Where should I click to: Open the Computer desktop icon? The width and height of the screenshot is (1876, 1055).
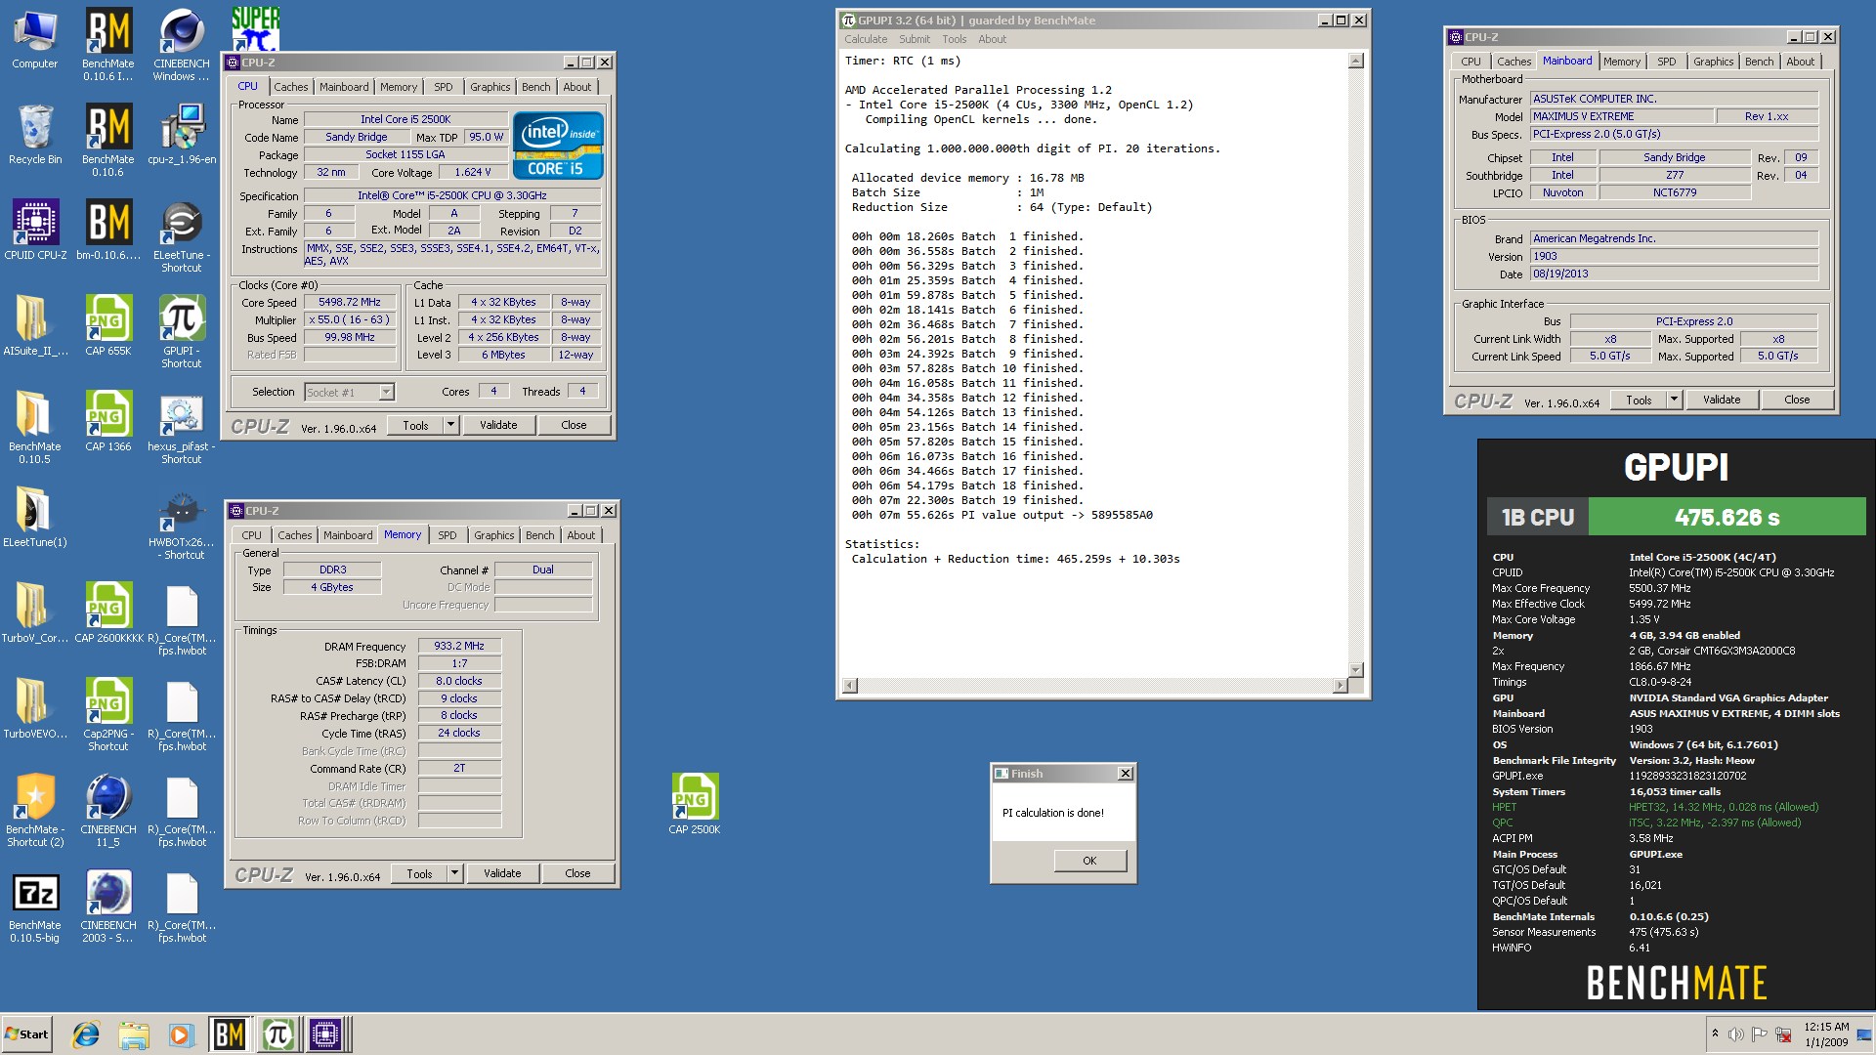tap(35, 39)
